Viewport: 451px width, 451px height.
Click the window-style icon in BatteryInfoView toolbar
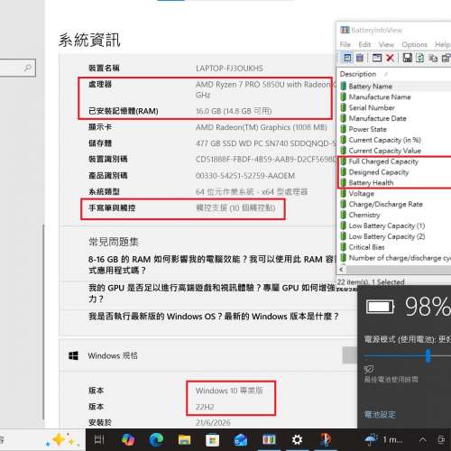[x=377, y=58]
